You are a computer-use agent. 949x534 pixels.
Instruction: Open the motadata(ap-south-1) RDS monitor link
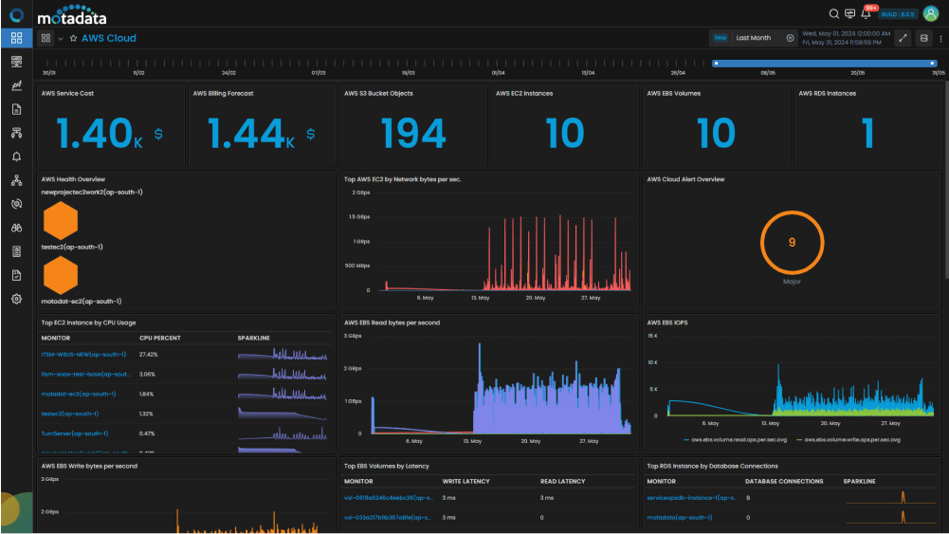(x=679, y=518)
